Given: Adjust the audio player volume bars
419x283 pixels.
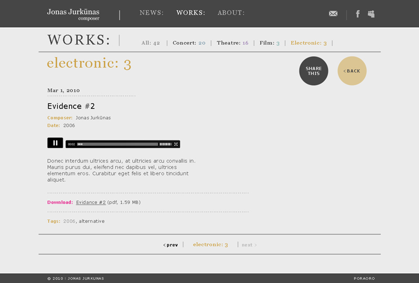Looking at the screenshot, I should [x=165, y=144].
